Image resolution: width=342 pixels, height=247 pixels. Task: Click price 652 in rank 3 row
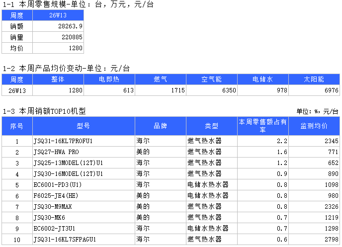point(333,163)
